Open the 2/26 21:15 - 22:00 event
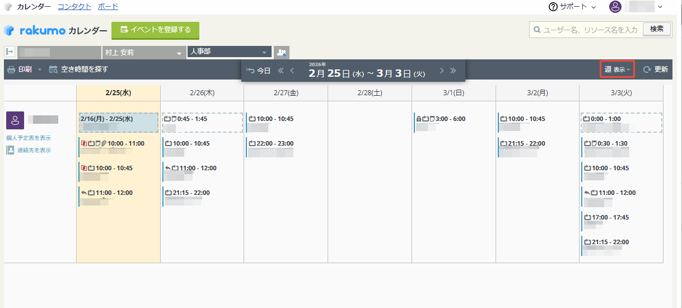682x308 pixels. tap(203, 197)
